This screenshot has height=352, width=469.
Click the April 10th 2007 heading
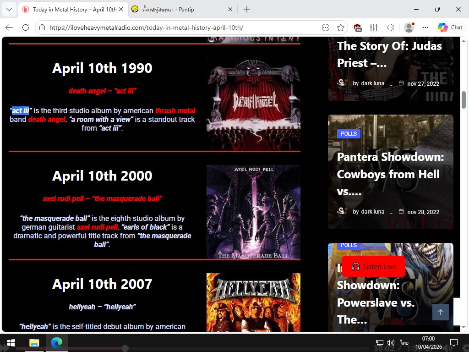coord(102,284)
